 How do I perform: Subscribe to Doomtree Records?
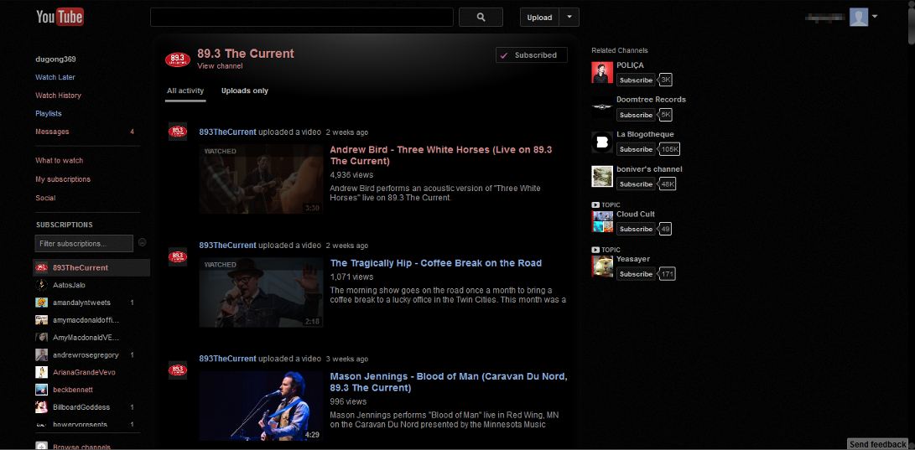(x=636, y=115)
